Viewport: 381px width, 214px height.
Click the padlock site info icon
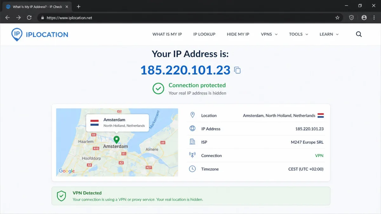pyautogui.click(x=42, y=18)
